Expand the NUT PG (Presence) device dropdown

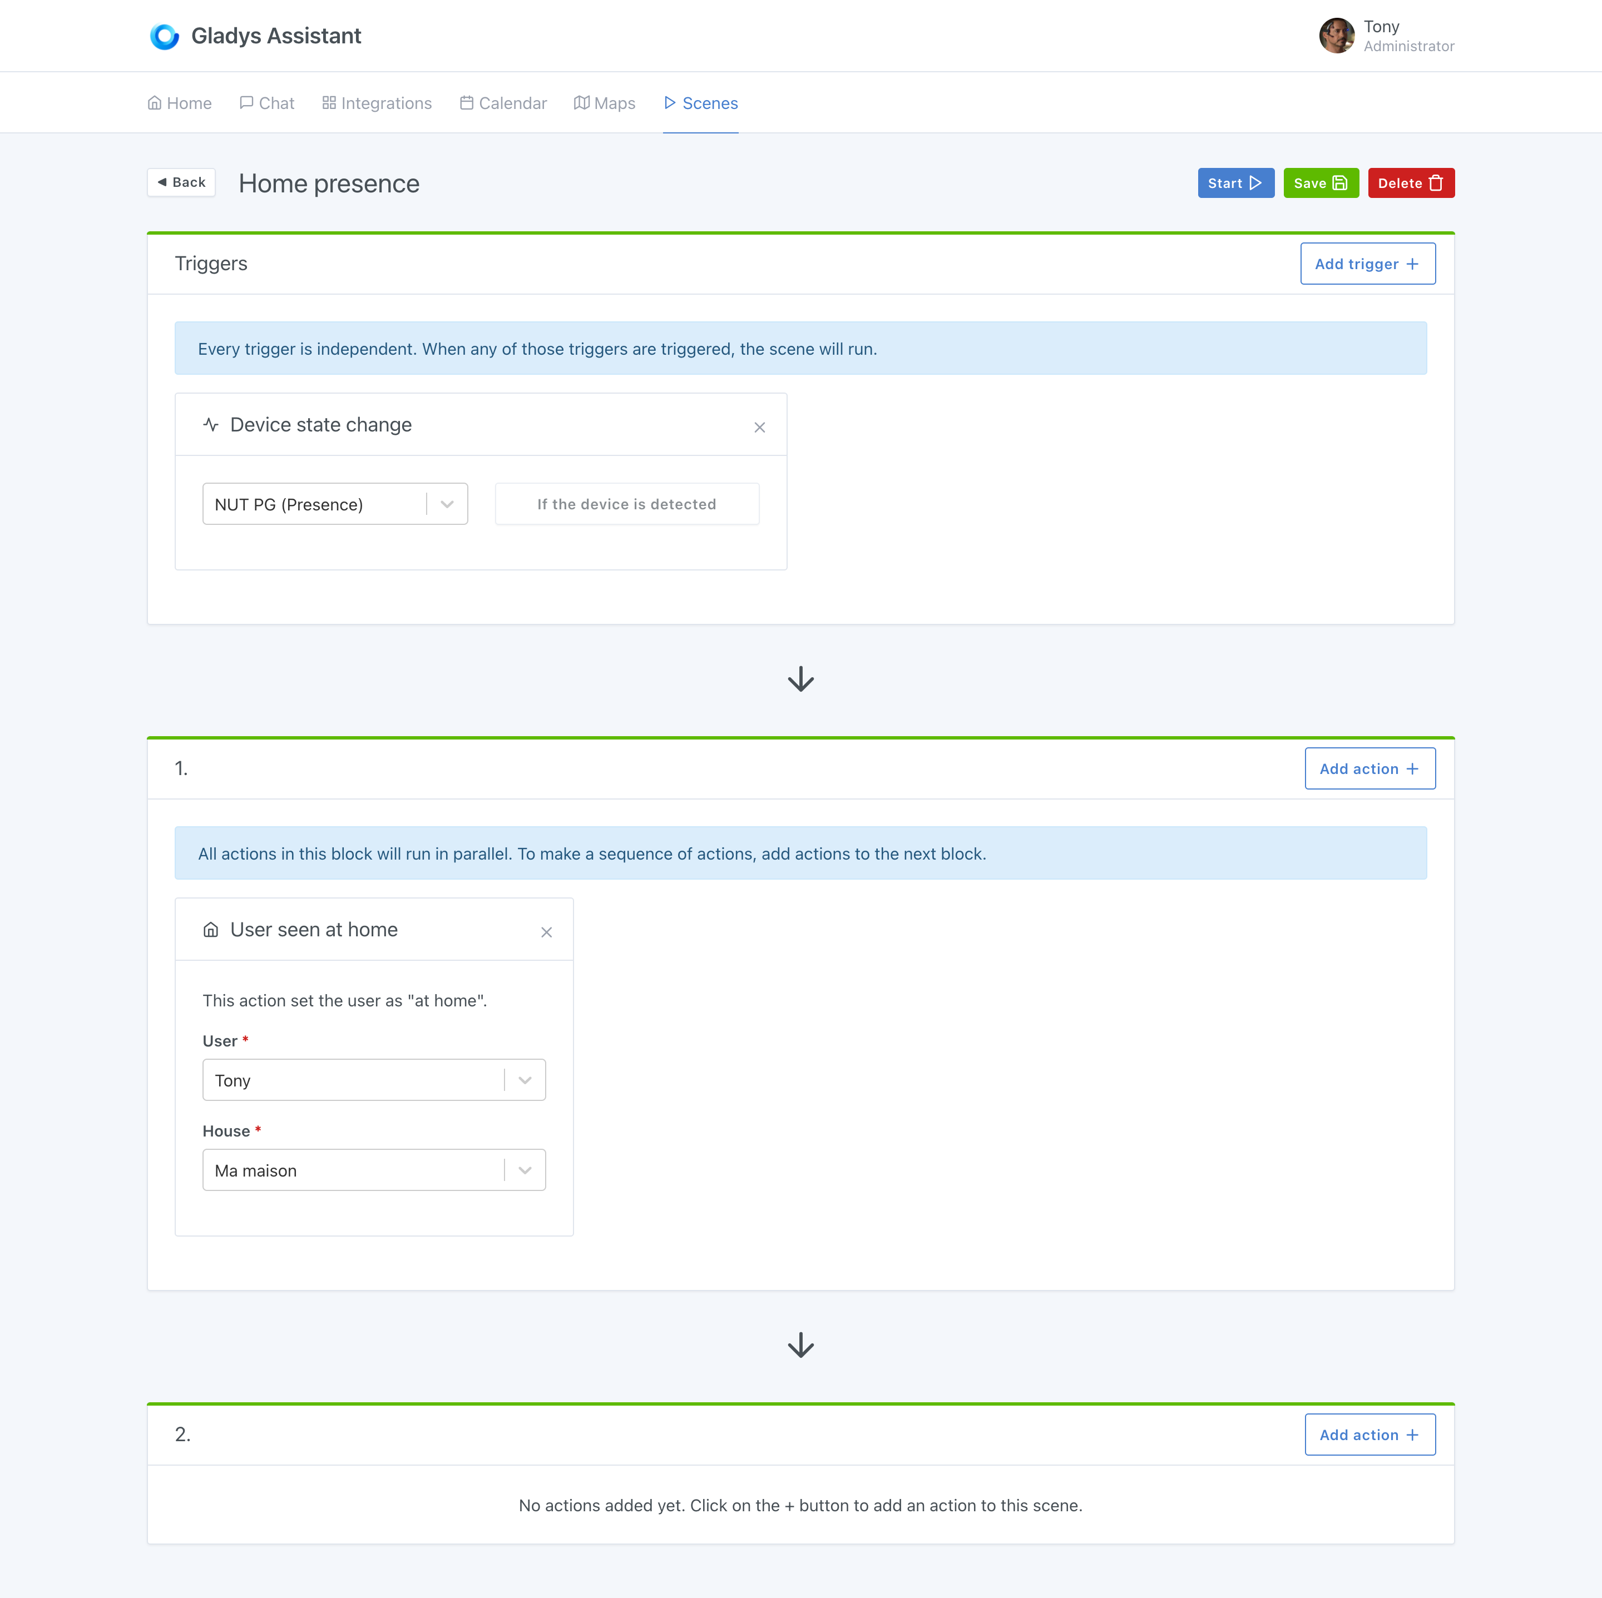pyautogui.click(x=447, y=505)
